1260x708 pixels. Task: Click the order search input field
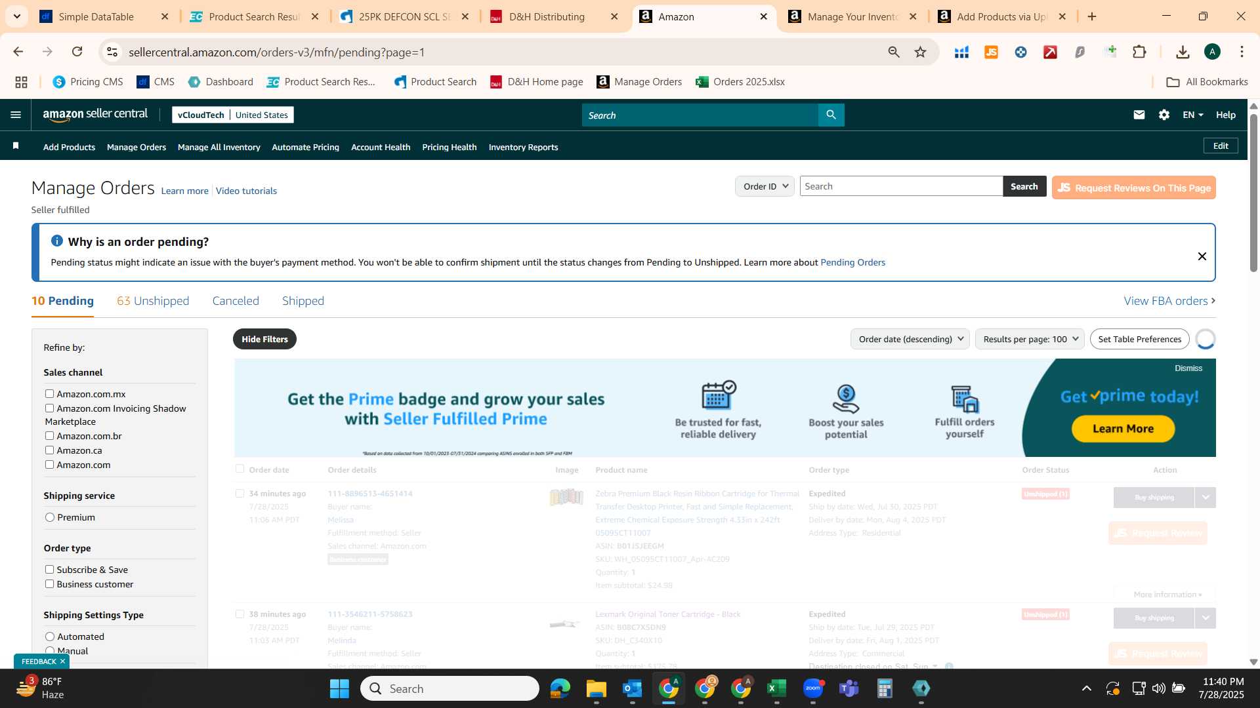click(x=901, y=186)
